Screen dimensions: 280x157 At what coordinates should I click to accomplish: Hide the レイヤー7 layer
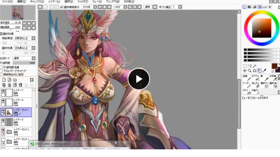click(3, 91)
